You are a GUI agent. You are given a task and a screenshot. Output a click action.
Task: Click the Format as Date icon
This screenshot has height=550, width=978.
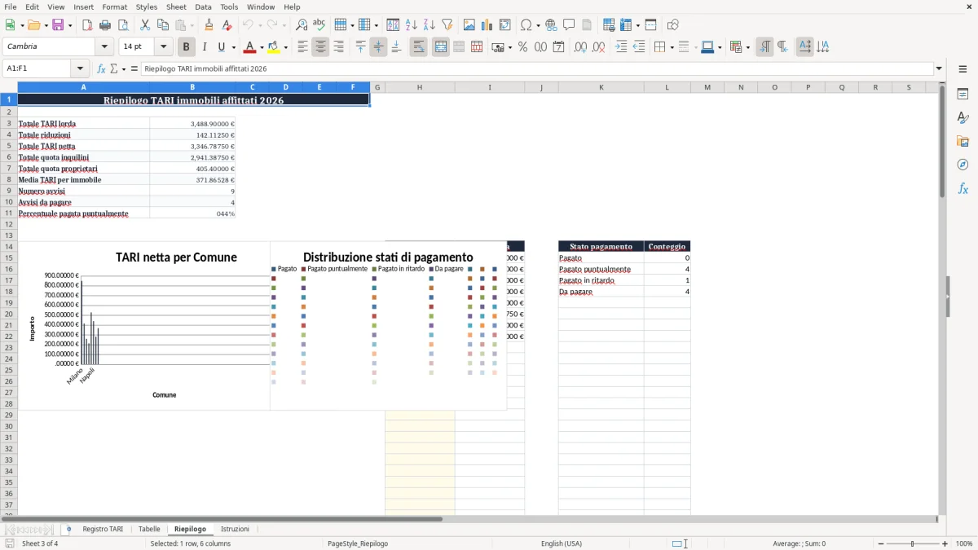(558, 47)
